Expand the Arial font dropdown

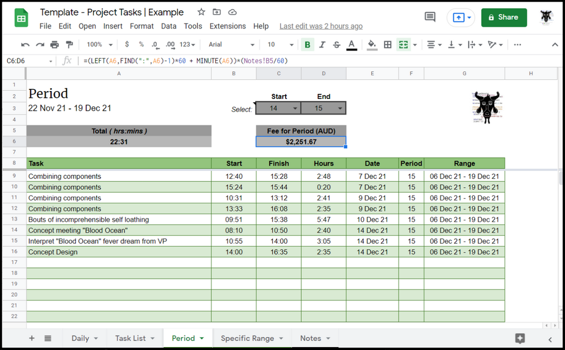232,44
